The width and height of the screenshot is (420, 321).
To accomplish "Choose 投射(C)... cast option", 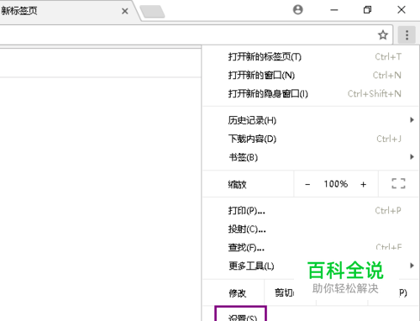I will coord(310,229).
